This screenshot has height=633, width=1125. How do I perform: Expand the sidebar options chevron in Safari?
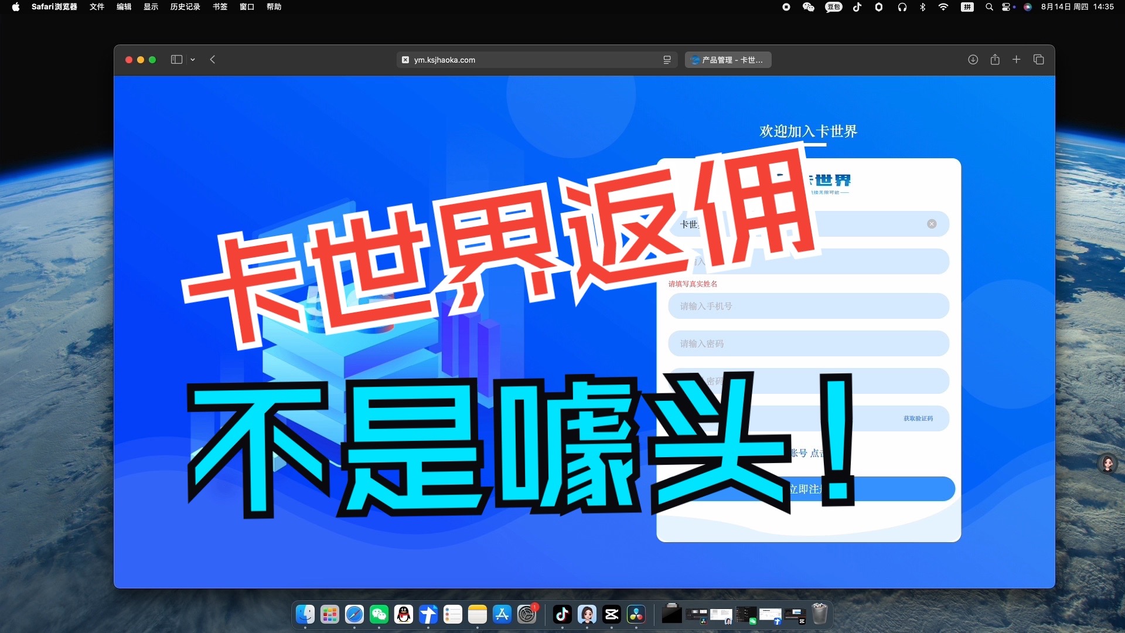tap(193, 60)
